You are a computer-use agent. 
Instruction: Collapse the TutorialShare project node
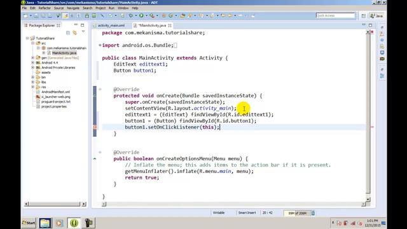[27, 38]
